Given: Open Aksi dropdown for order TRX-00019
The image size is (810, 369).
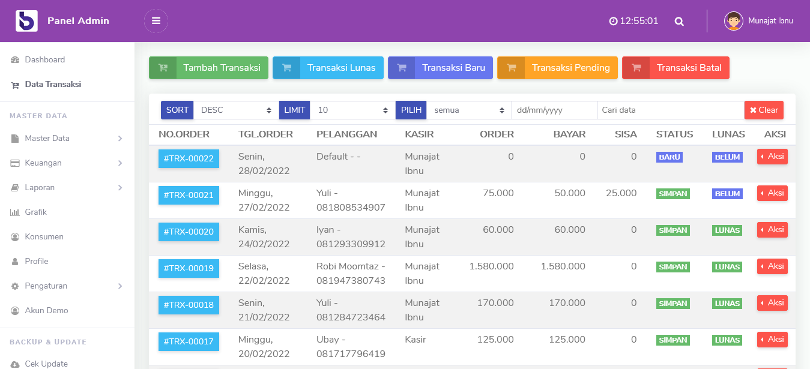Looking at the screenshot, I should (x=772, y=266).
